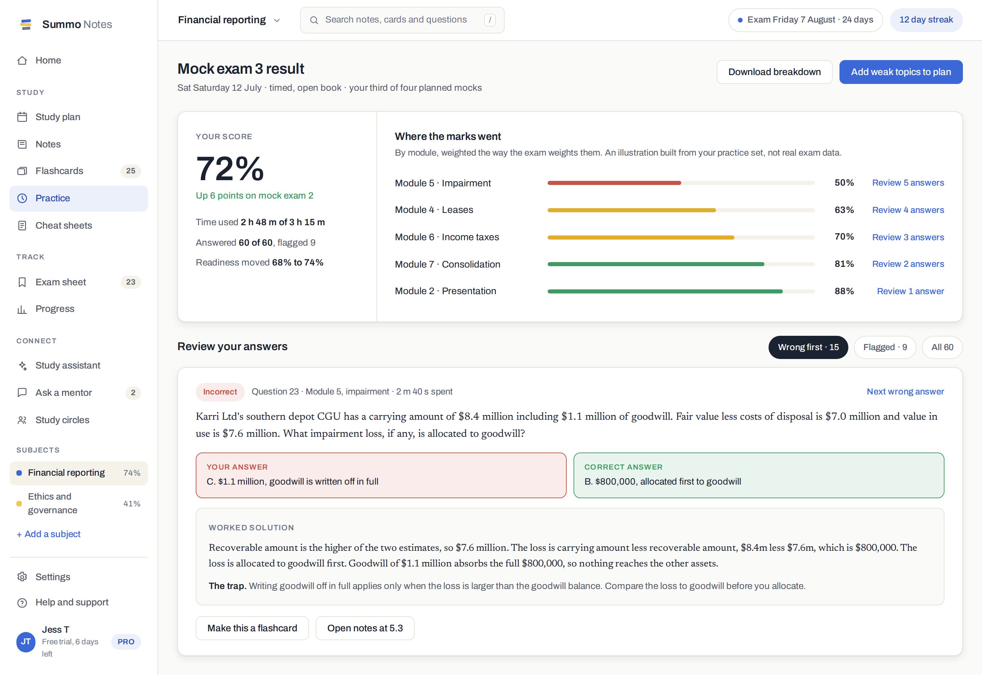Click the Cheat sheets document icon
This screenshot has width=982, height=675.
coord(23,226)
